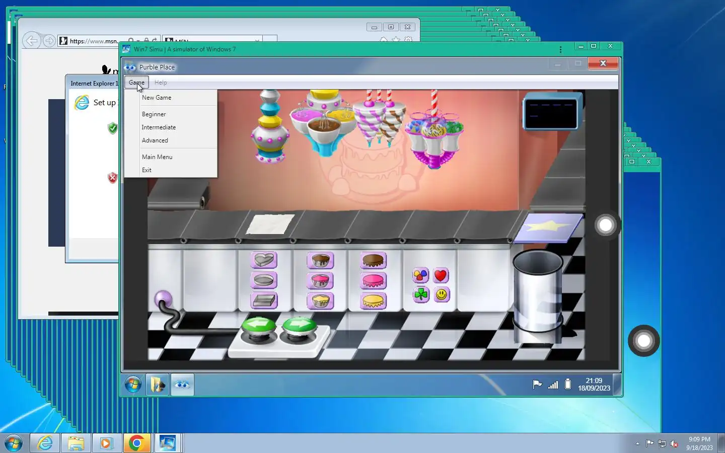Choose the vanilla batter cup
The height and width of the screenshot is (453, 725).
pos(320,301)
